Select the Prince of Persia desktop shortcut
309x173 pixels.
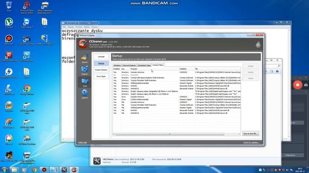(27, 8)
